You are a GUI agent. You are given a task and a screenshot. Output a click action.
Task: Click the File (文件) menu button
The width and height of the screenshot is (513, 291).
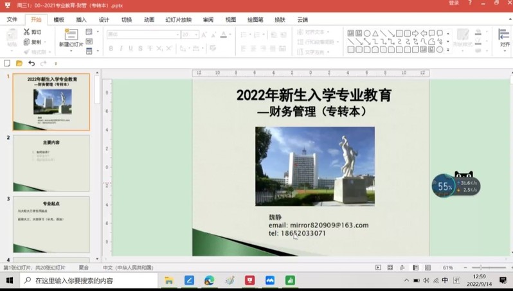[x=12, y=20]
